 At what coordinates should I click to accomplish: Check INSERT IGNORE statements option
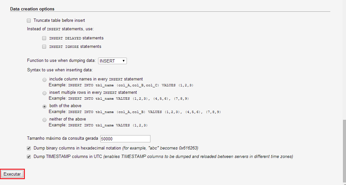pos(44,47)
